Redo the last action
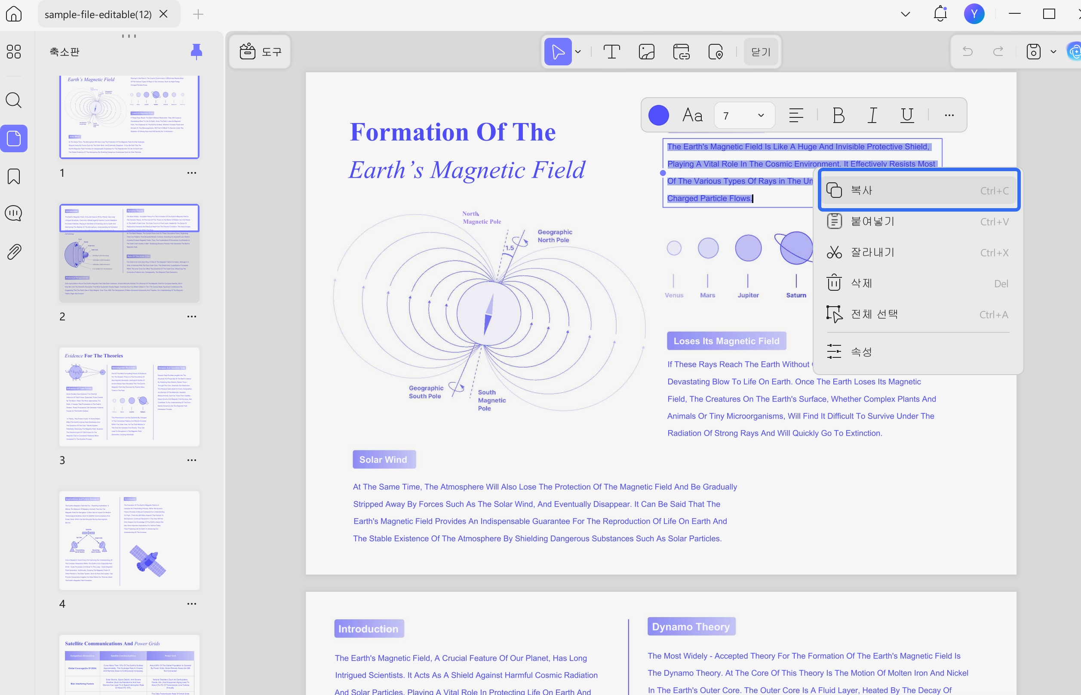The image size is (1081, 695). [x=998, y=52]
